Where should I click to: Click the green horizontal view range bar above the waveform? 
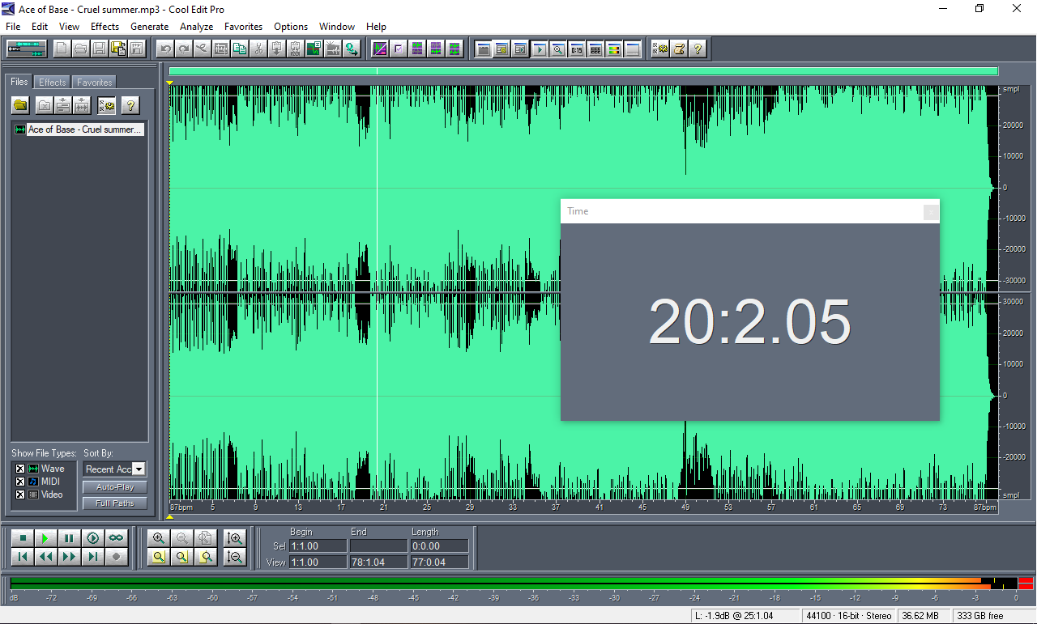pyautogui.click(x=583, y=71)
